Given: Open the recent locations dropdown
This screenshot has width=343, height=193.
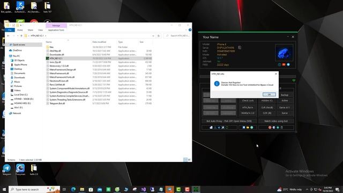Looking at the screenshot, I should coord(18,36).
